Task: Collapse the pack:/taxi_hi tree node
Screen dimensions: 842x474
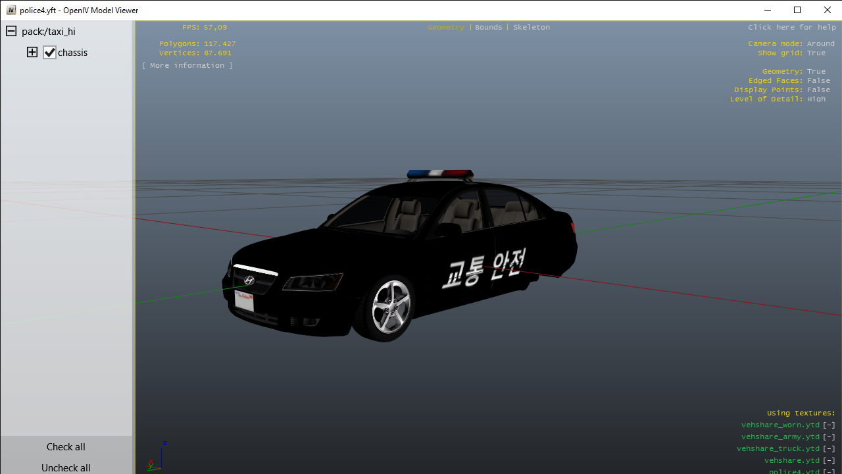Action: pos(11,32)
